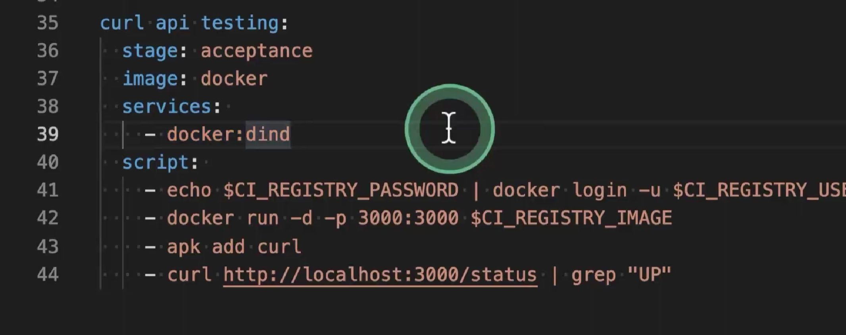Click the "UP" string after grep
Image resolution: width=846 pixels, height=335 pixels.
pos(649,274)
